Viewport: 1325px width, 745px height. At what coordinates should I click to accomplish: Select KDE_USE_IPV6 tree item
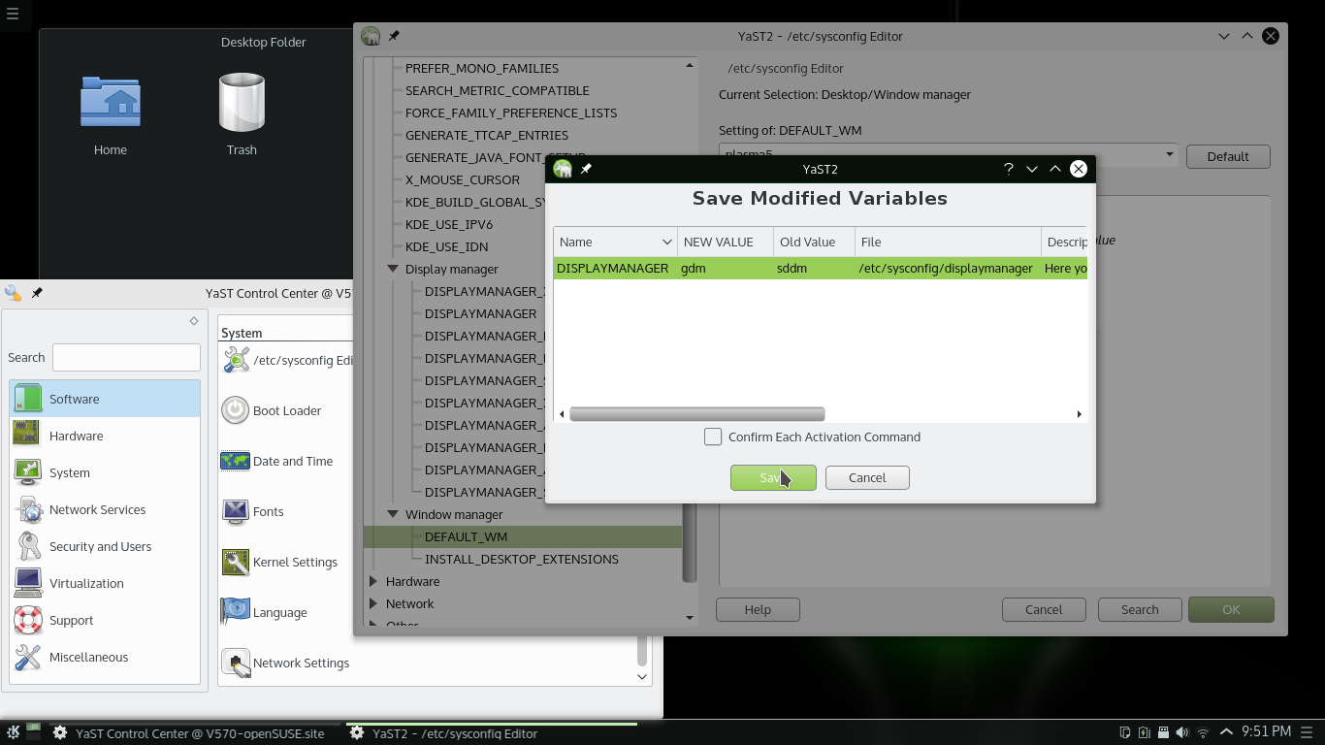pos(449,224)
